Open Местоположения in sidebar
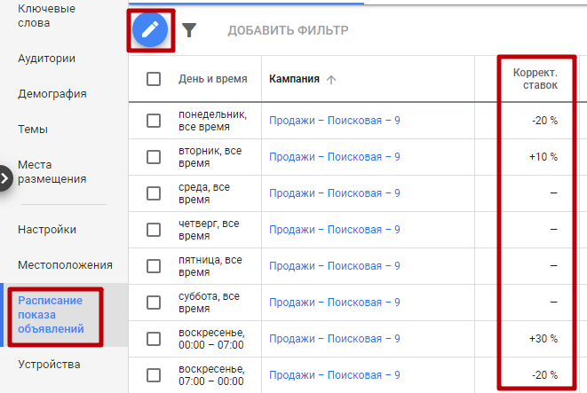The width and height of the screenshot is (587, 393). 65,264
